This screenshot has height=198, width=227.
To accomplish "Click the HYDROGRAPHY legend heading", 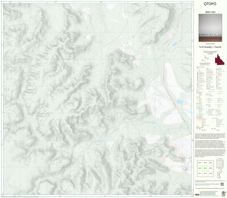I will point(199,108).
